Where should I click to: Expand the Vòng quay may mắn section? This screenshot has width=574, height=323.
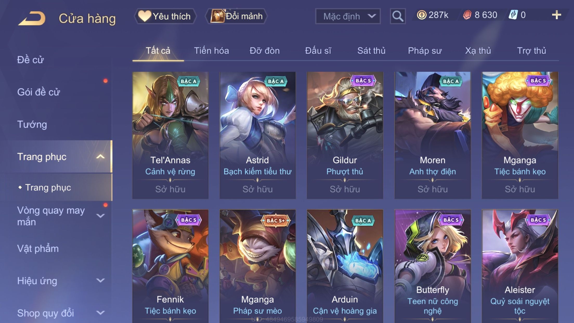click(100, 216)
